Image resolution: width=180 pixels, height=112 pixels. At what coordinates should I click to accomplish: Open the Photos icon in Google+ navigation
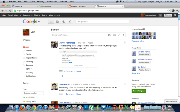coord(57,22)
